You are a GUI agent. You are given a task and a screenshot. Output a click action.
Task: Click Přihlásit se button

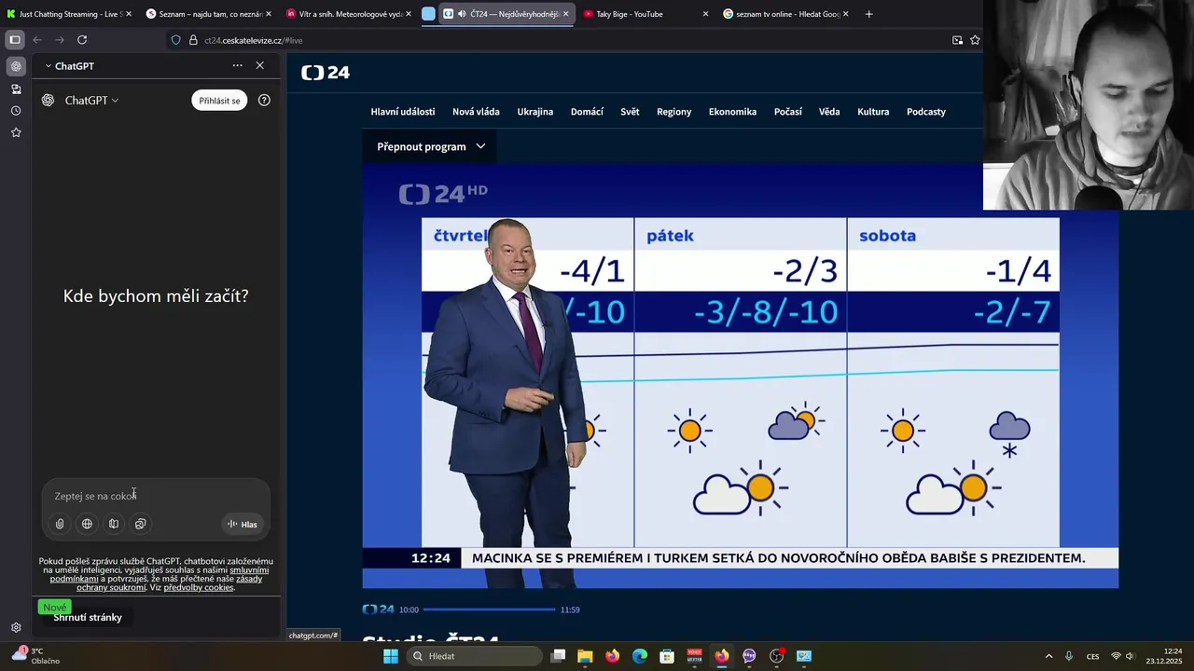(x=219, y=101)
